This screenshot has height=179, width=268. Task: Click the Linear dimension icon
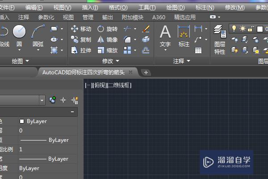point(198,29)
